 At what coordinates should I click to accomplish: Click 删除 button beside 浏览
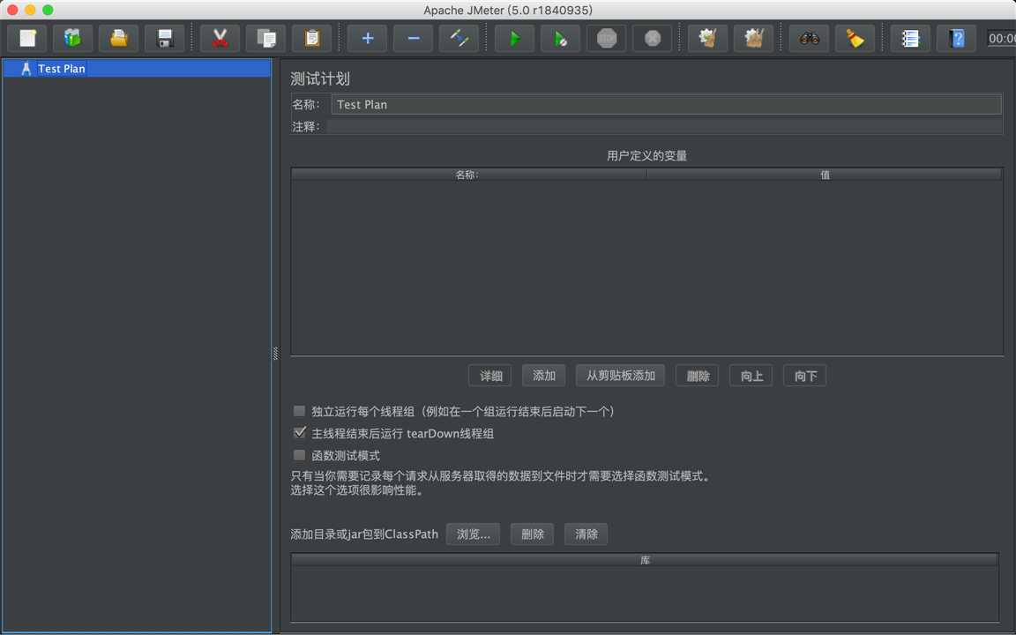(532, 534)
